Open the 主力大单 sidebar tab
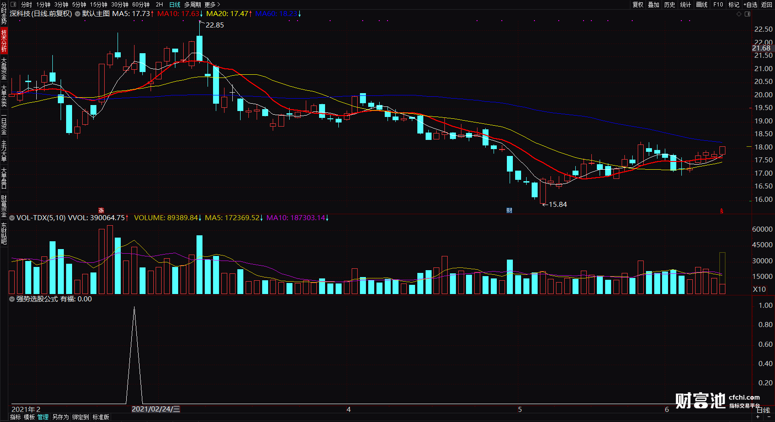The image size is (775, 422). click(x=4, y=151)
